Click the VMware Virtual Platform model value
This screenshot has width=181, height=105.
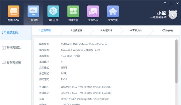[84, 44]
